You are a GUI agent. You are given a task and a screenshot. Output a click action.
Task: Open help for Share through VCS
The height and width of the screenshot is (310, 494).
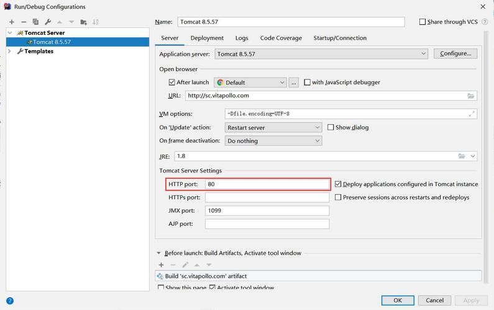[x=485, y=22]
